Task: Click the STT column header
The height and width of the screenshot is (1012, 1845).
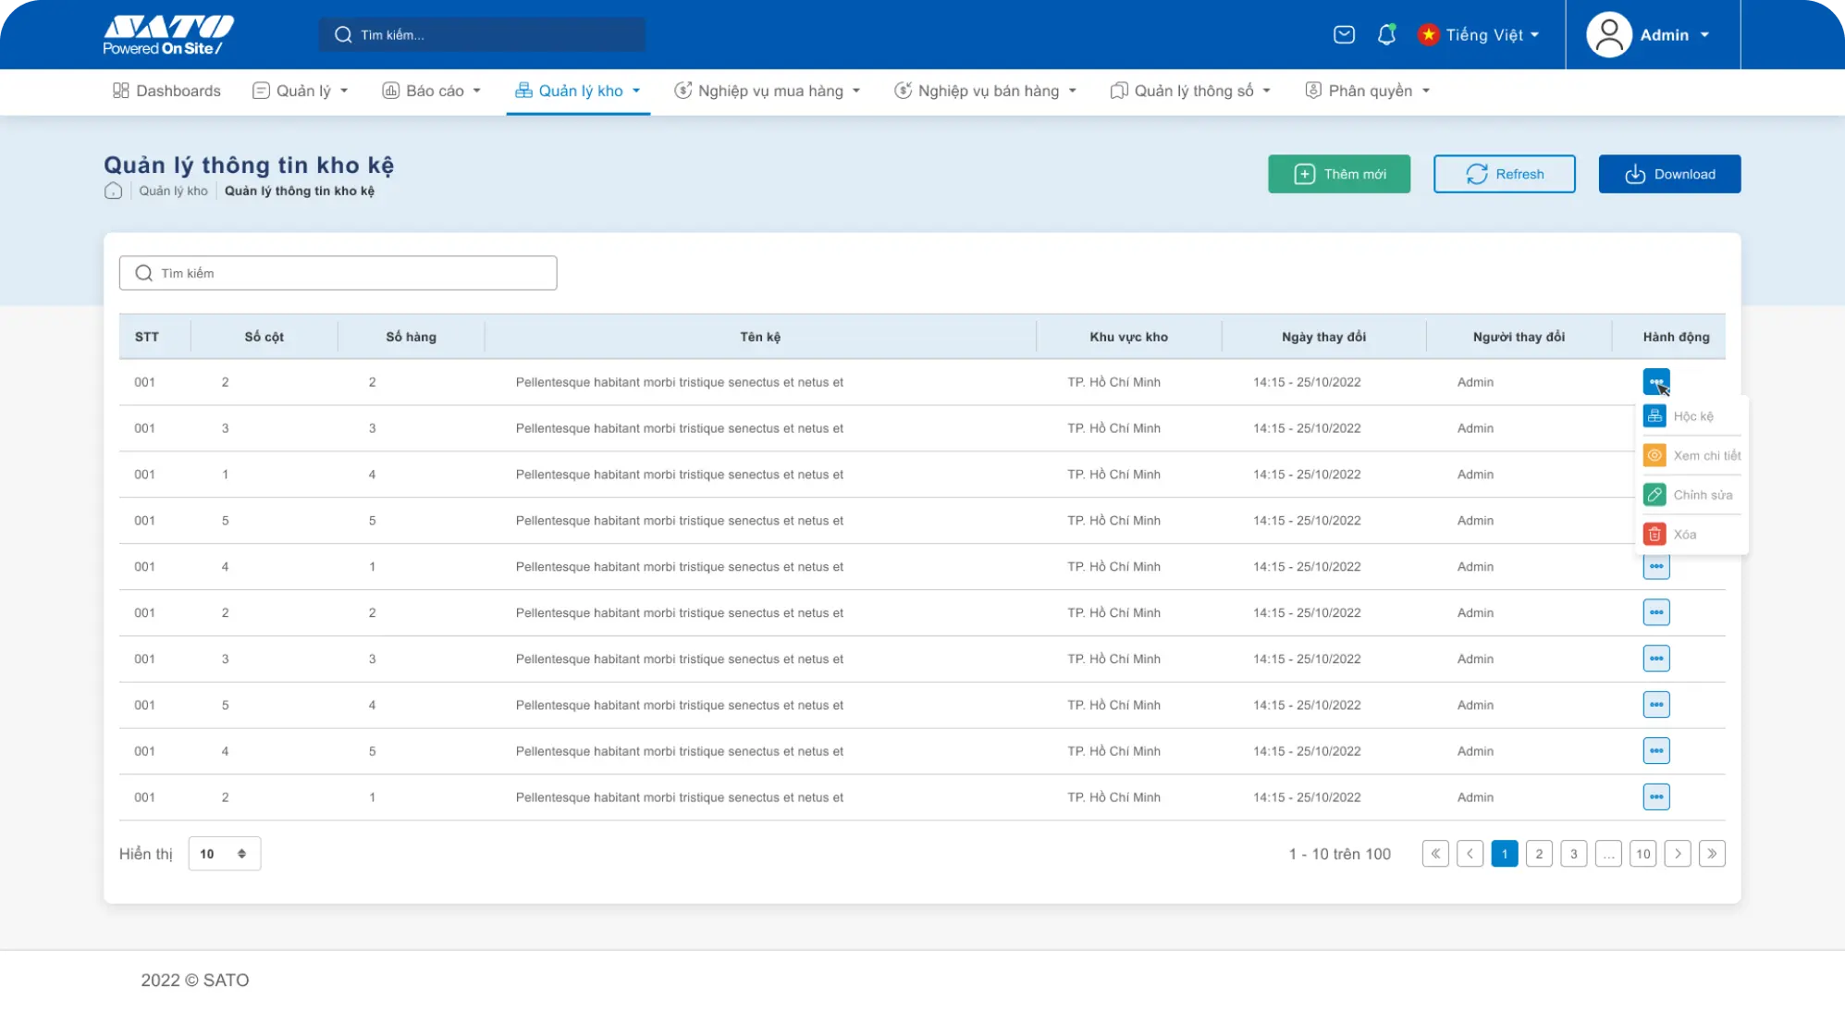Action: pos(146,337)
